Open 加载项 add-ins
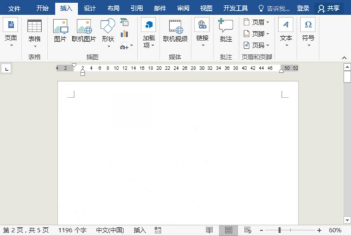 click(149, 33)
